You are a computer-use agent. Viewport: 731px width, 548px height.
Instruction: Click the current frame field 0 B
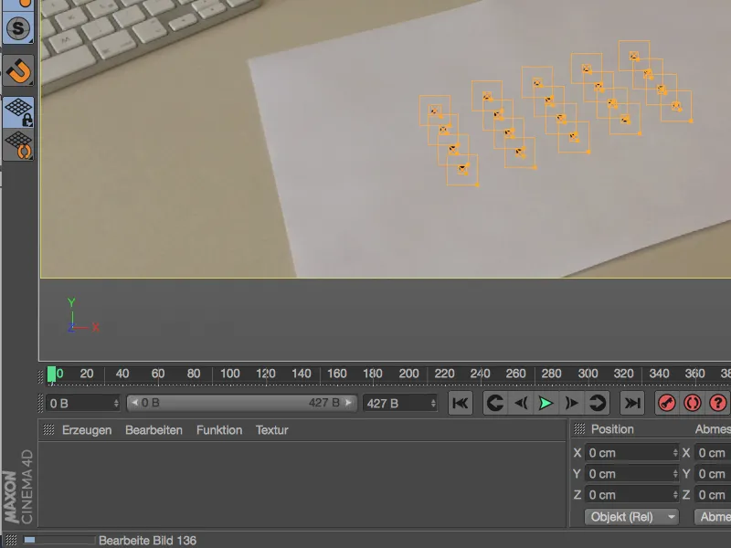coord(83,403)
